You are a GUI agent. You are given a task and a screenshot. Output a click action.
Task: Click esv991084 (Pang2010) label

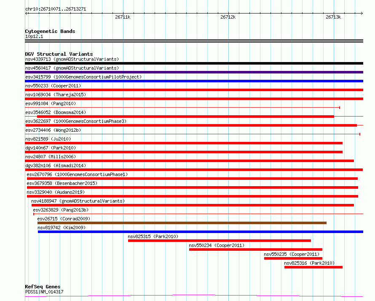click(51, 103)
